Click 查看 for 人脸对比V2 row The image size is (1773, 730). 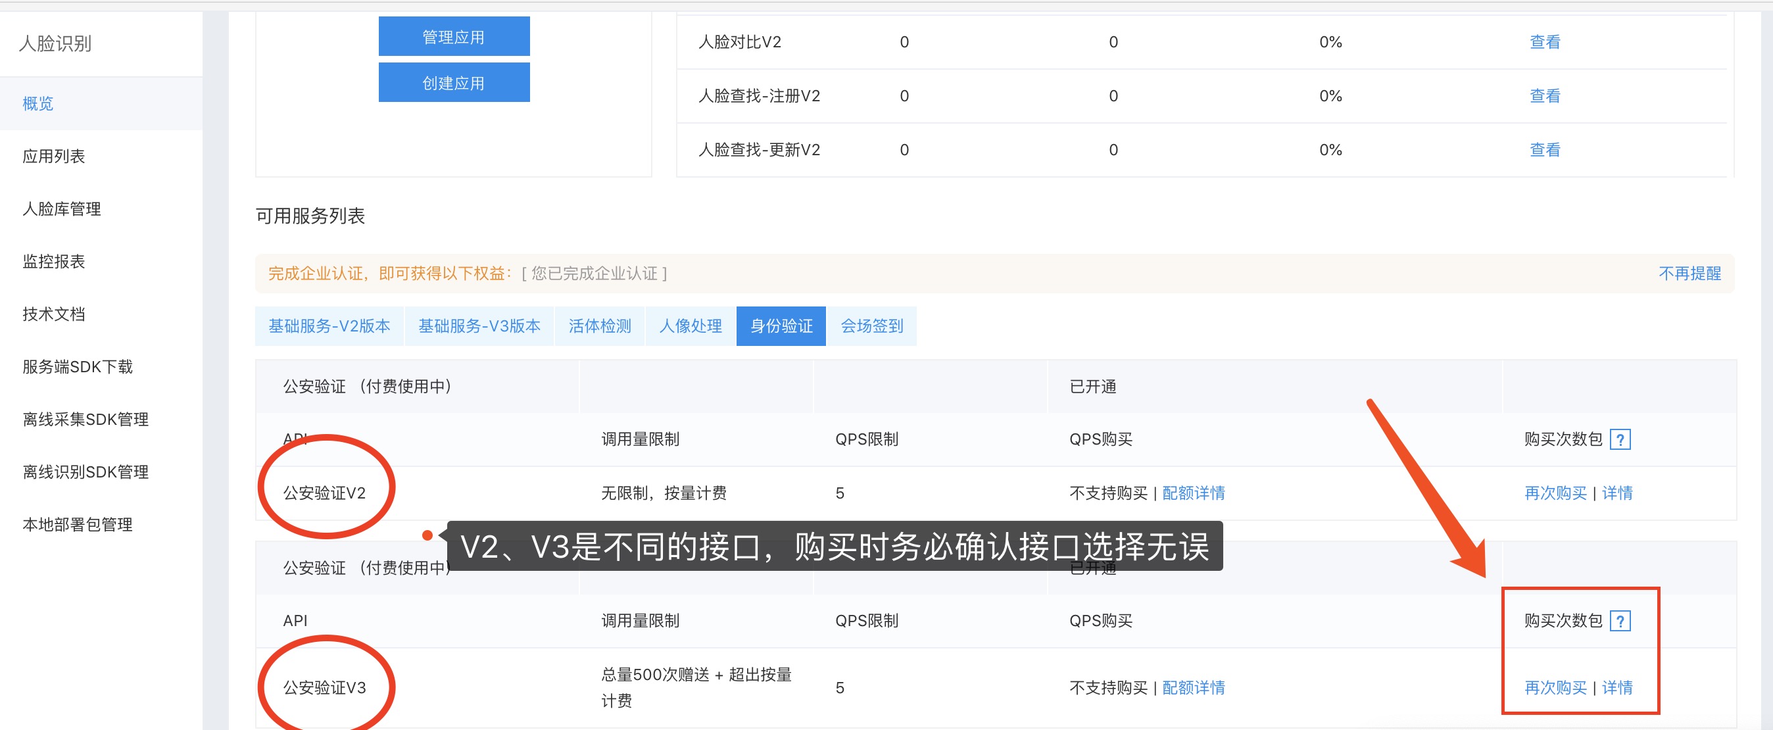click(1545, 42)
